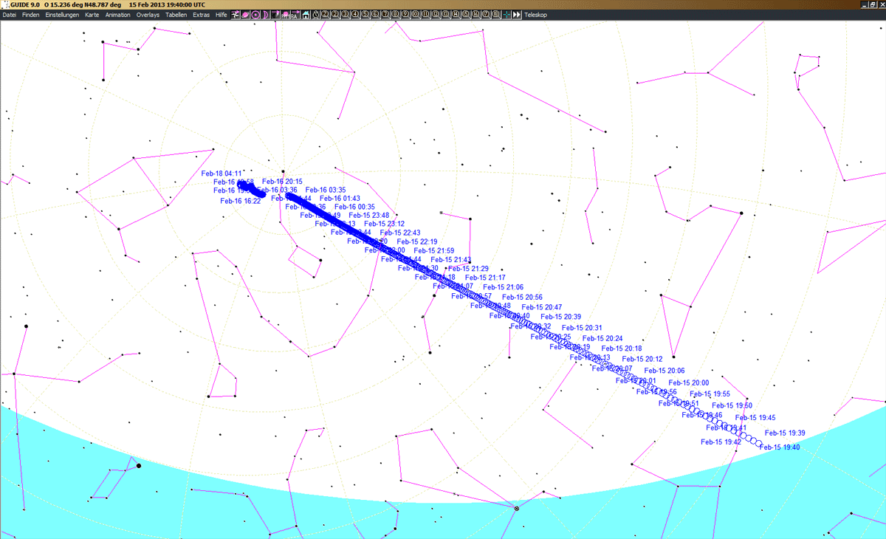Set zoom level 11 in the toolbar
This screenshot has width=886, height=539.
425,15
